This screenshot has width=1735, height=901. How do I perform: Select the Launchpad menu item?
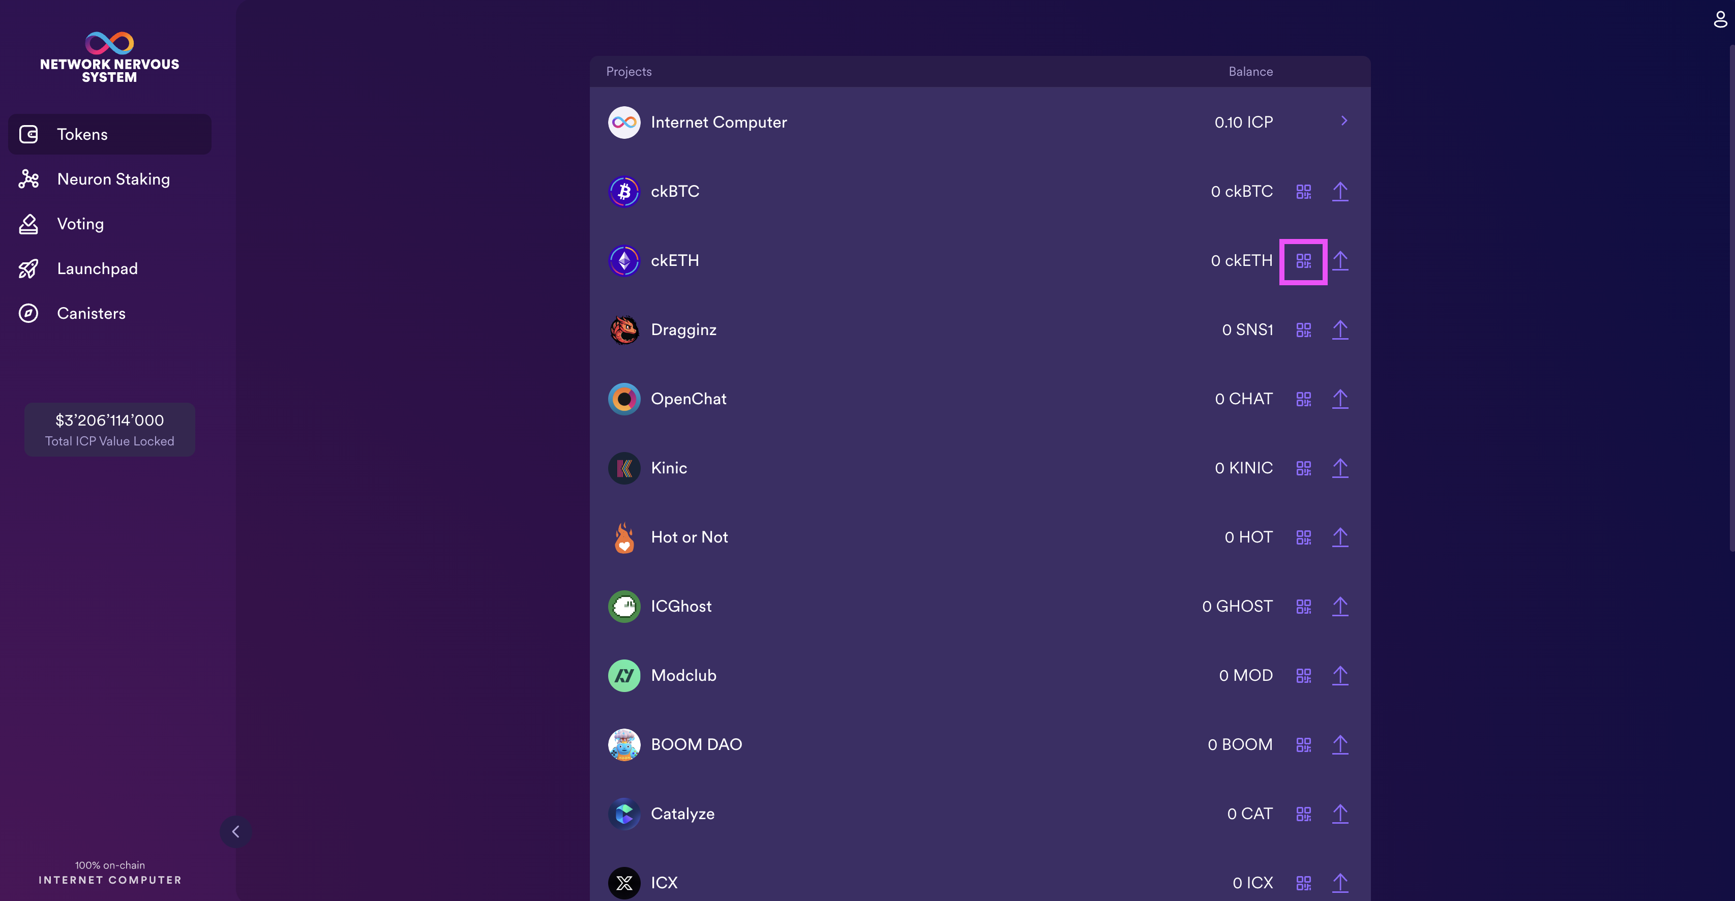pos(110,268)
